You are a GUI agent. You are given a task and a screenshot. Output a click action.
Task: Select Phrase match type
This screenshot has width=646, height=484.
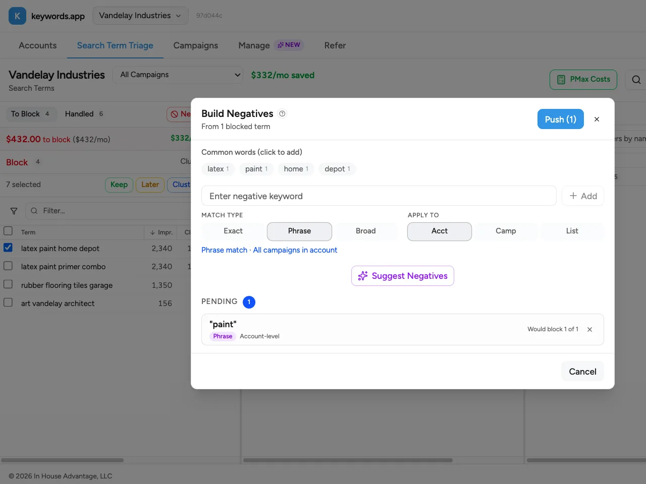pyautogui.click(x=299, y=231)
